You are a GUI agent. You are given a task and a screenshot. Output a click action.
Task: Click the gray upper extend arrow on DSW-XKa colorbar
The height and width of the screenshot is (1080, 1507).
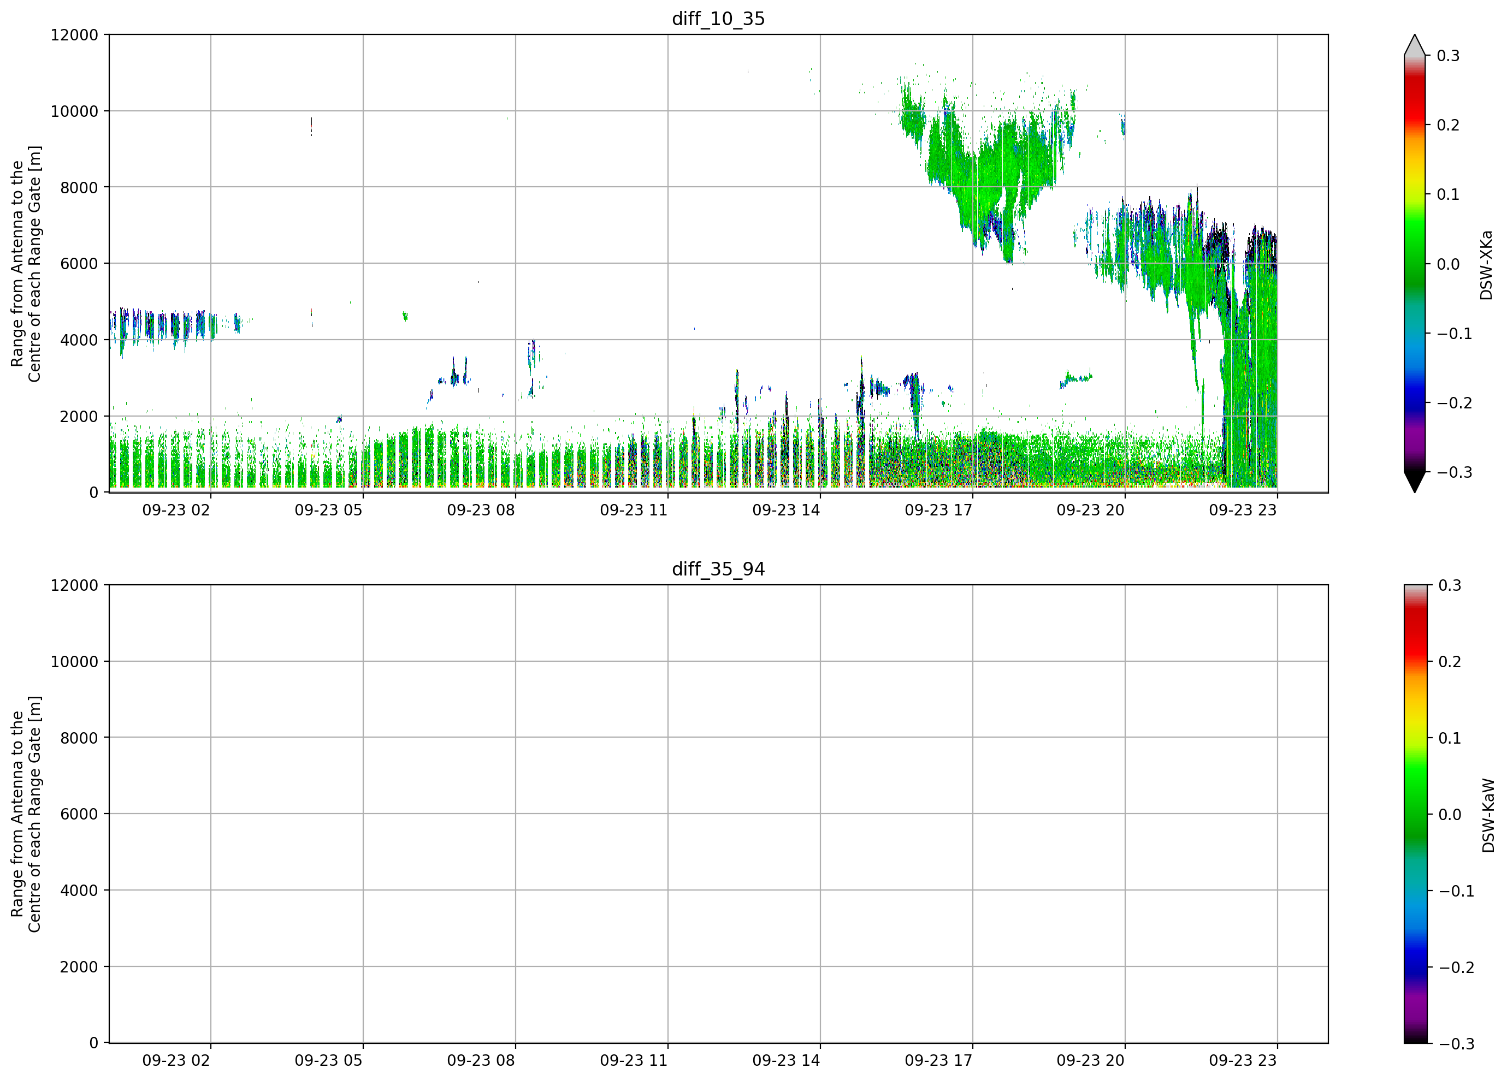1415,45
